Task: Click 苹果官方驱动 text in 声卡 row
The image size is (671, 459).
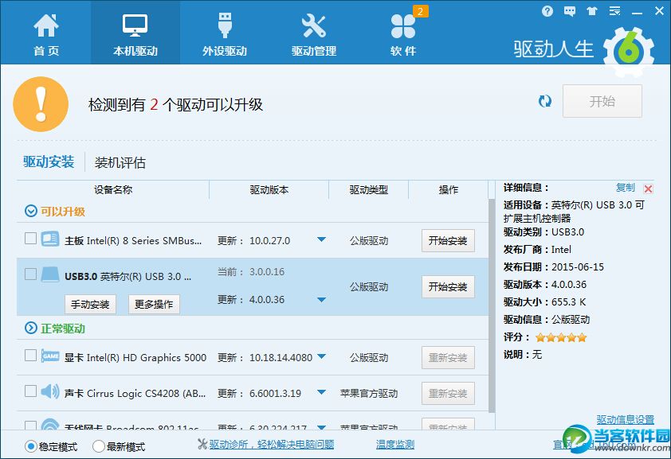Action: pyautogui.click(x=368, y=393)
